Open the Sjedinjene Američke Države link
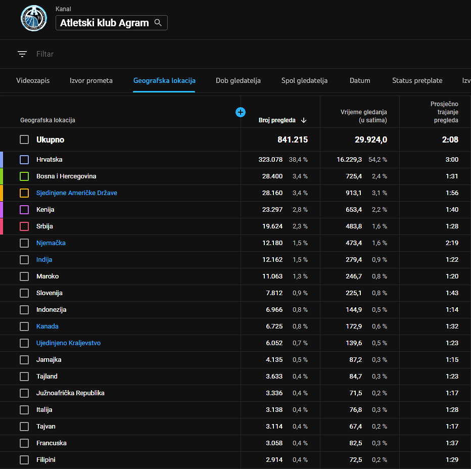The height and width of the screenshot is (469, 471). tap(76, 193)
